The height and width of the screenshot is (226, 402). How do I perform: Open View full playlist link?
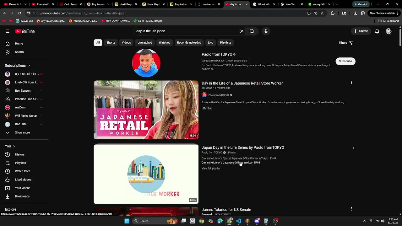click(x=211, y=169)
